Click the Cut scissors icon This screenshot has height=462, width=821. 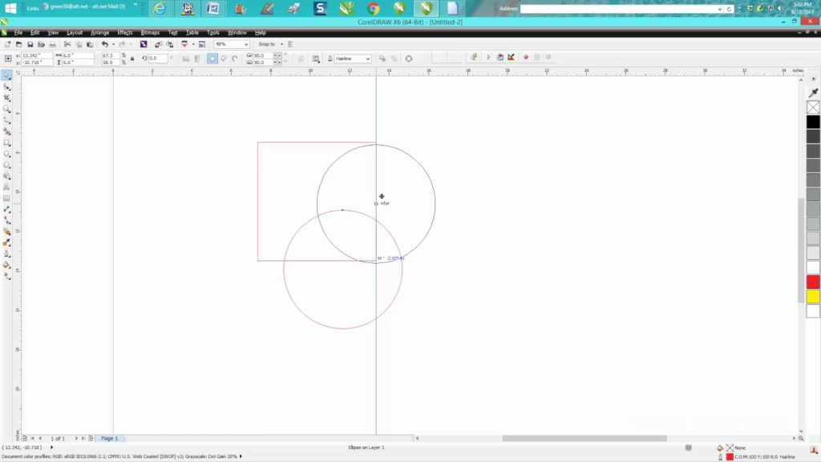coord(67,45)
